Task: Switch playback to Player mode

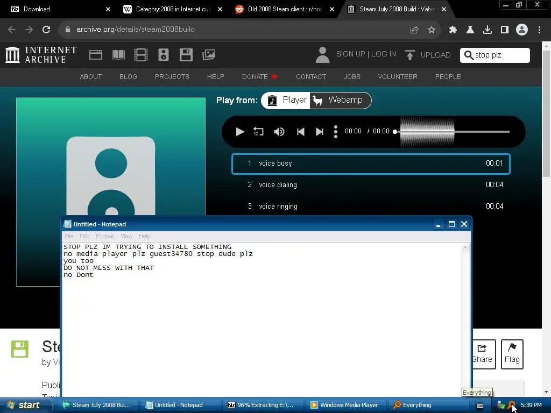Action: (x=286, y=100)
